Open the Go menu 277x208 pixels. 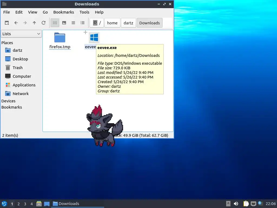[x=45, y=12]
